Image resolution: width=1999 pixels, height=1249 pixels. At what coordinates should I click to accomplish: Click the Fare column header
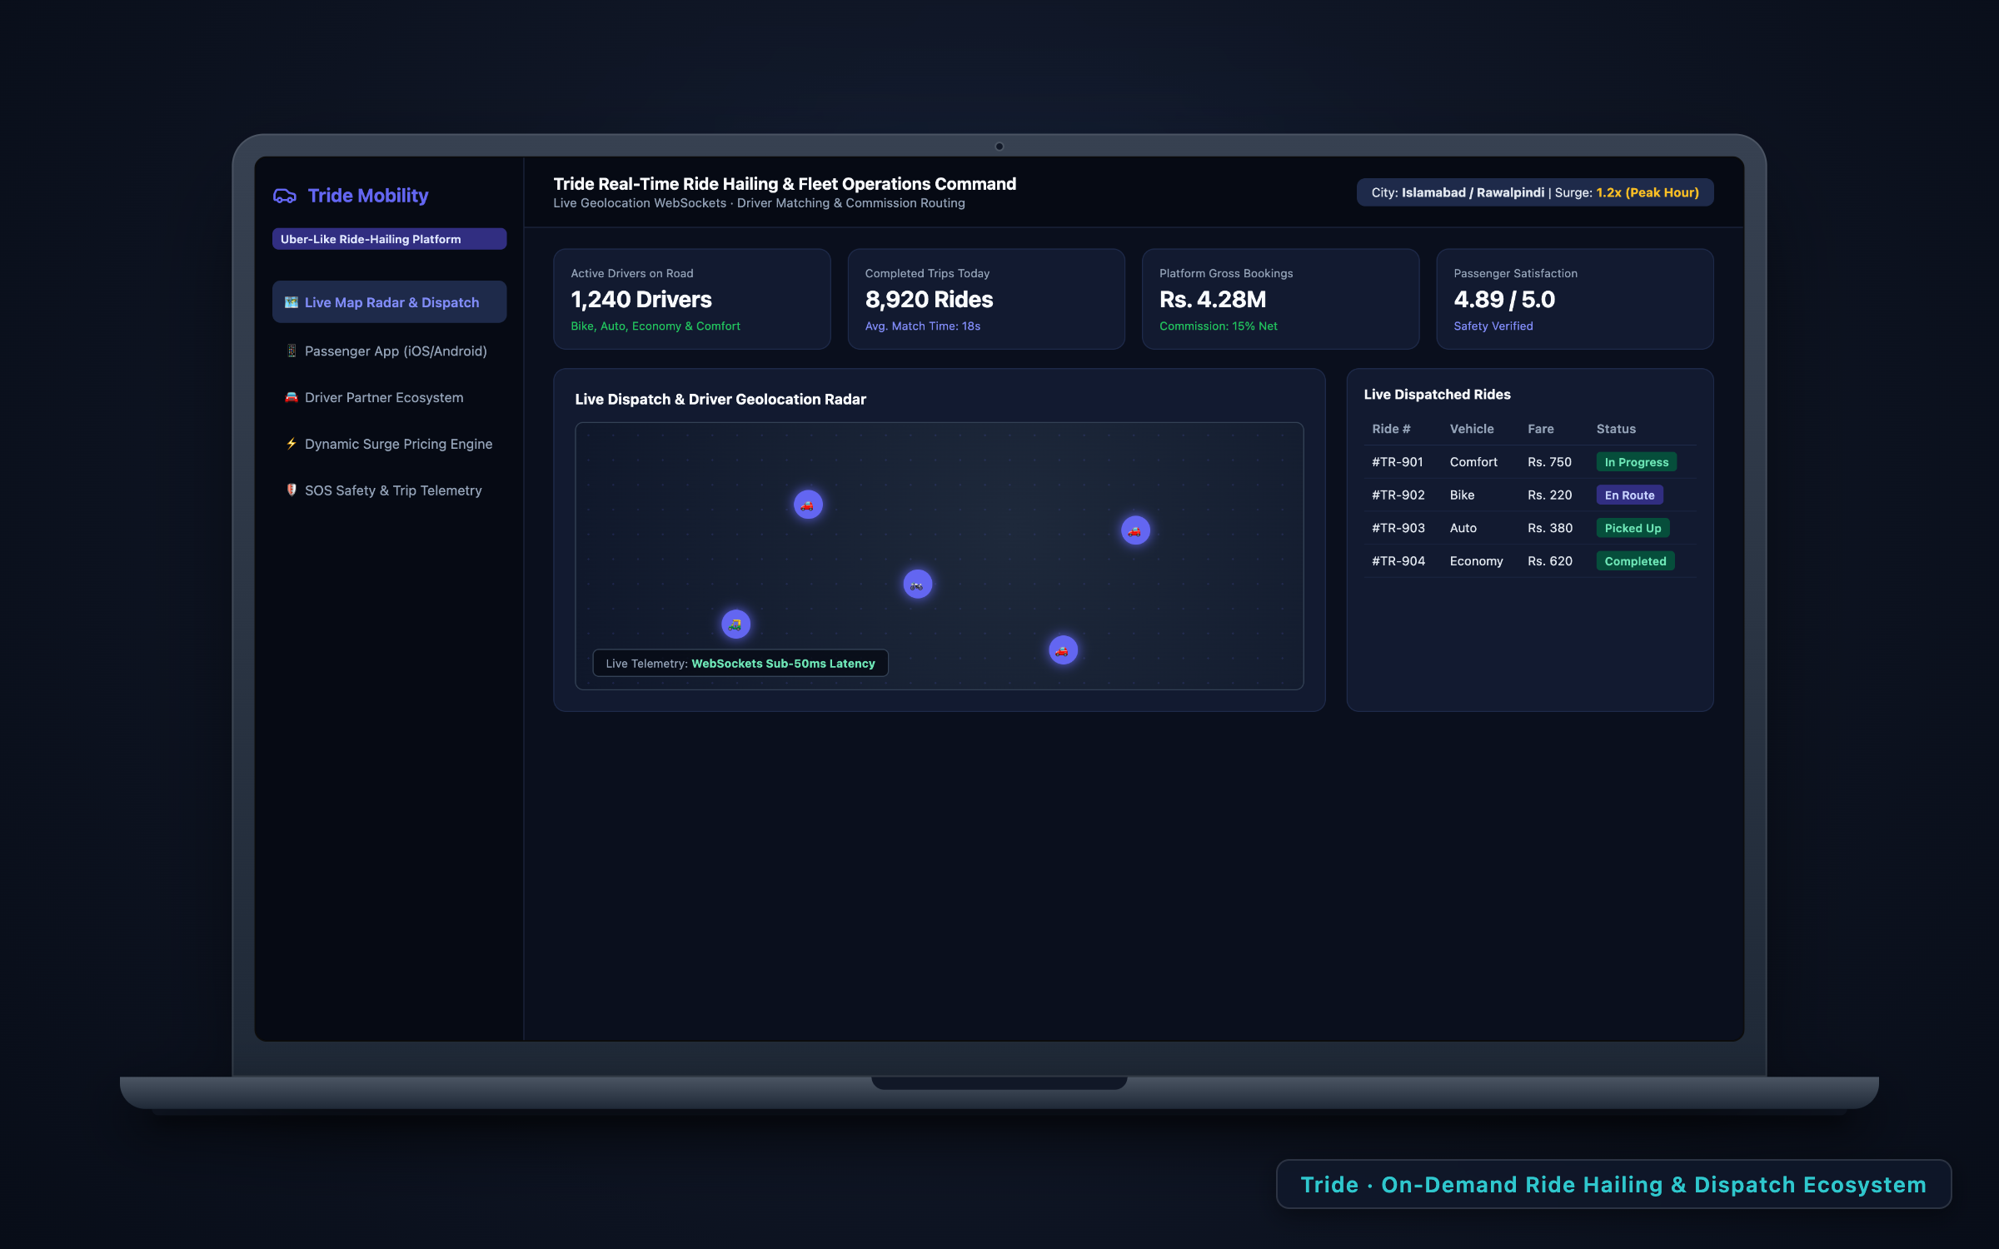coord(1540,429)
